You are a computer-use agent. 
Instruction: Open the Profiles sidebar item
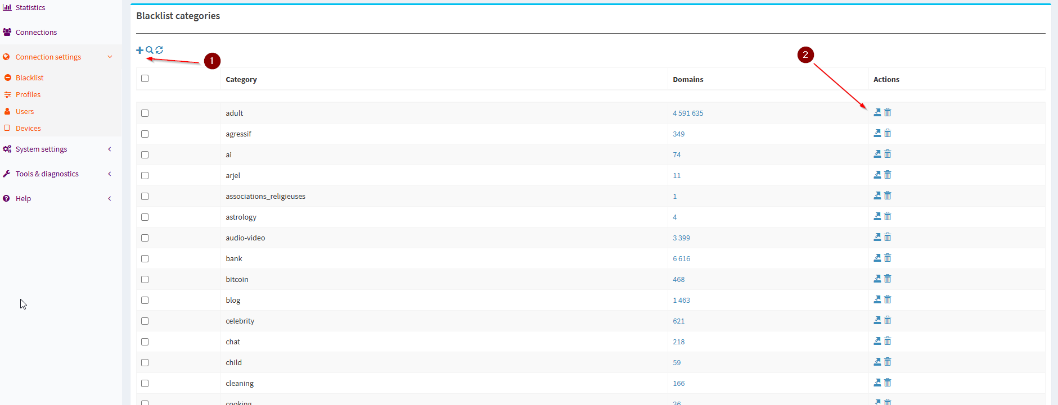click(x=28, y=94)
